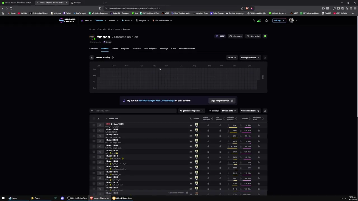Download heatmap using icon beside Average Viewers

[x=265, y=58]
